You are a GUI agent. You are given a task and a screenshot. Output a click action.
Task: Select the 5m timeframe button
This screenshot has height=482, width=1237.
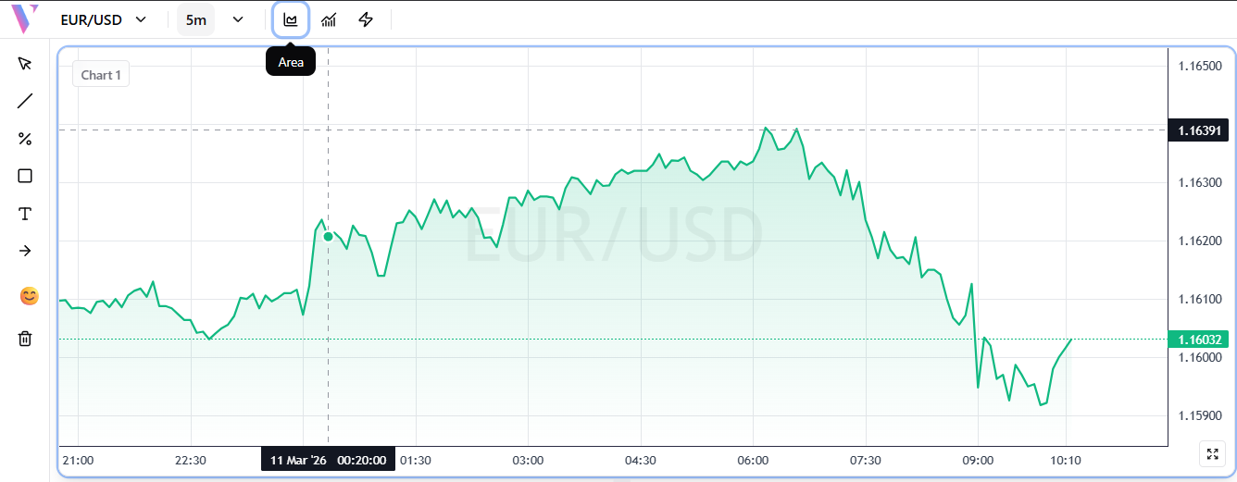[195, 19]
